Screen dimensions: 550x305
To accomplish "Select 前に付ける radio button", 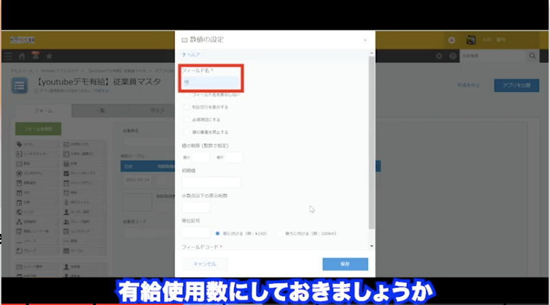I will click(x=218, y=233).
